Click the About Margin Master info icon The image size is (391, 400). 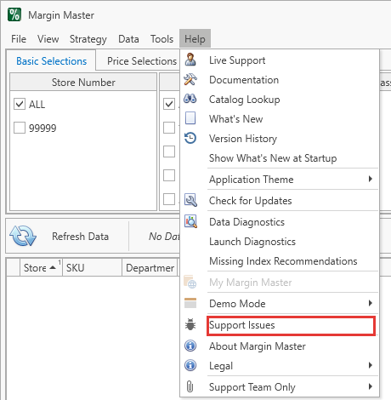coord(190,346)
